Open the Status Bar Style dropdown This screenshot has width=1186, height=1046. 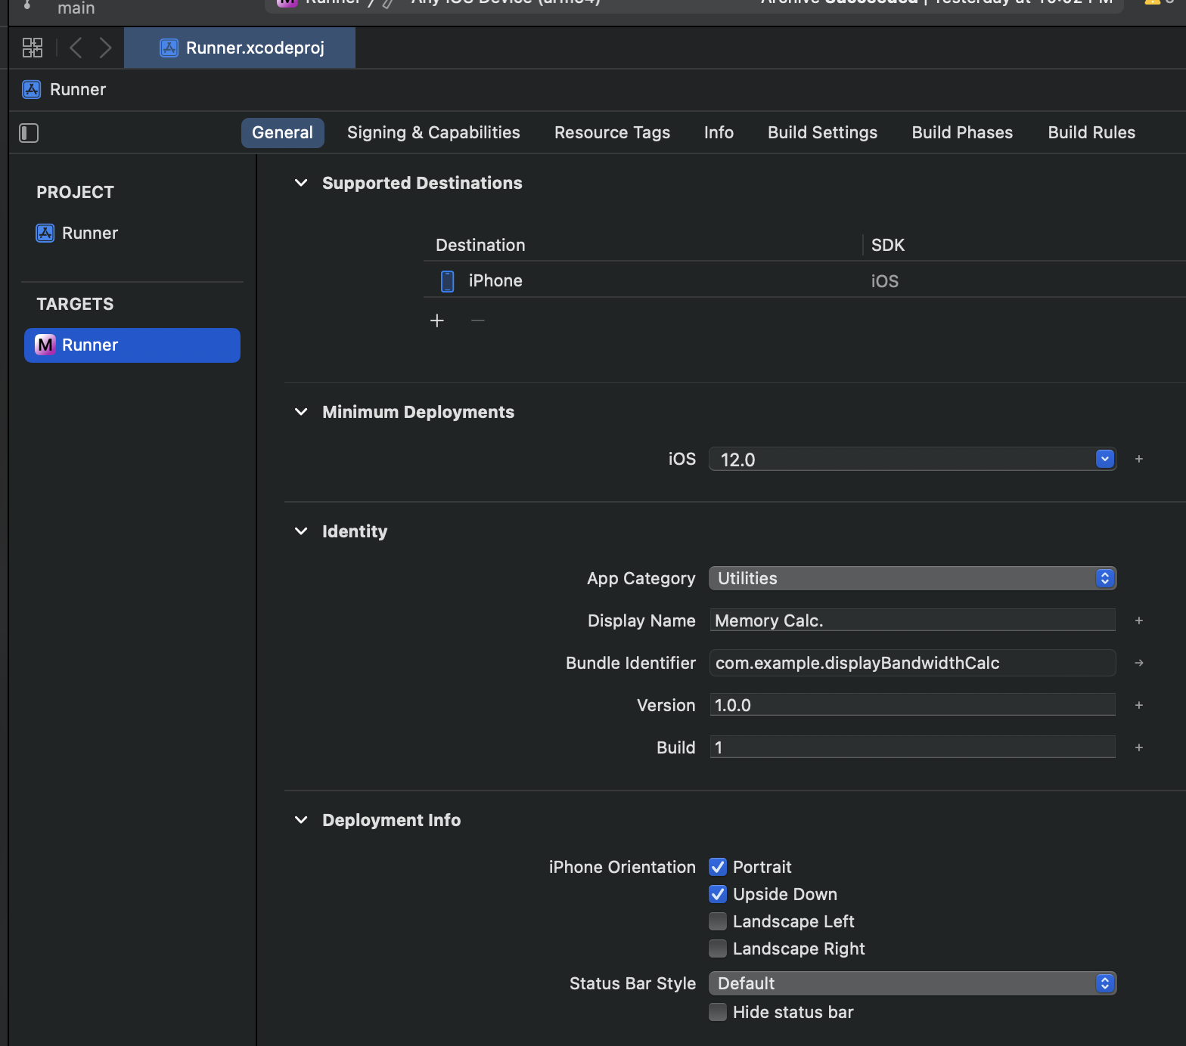[x=912, y=983]
